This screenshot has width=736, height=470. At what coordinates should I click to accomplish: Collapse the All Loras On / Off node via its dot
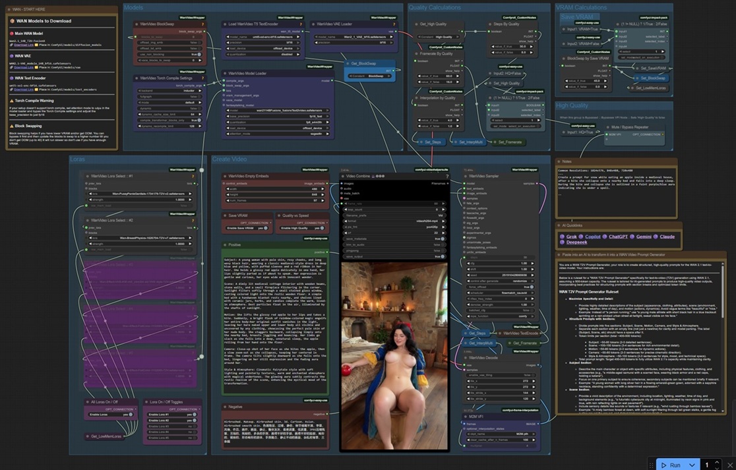click(87, 402)
